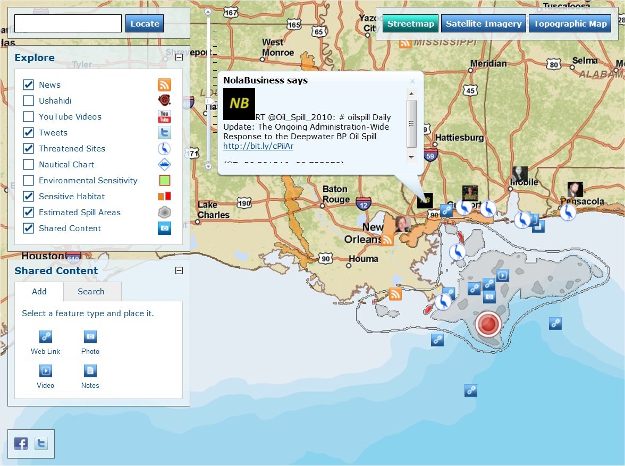625x466 pixels.
Task: Click the Shared Content camera legend icon
Action: [x=164, y=228]
